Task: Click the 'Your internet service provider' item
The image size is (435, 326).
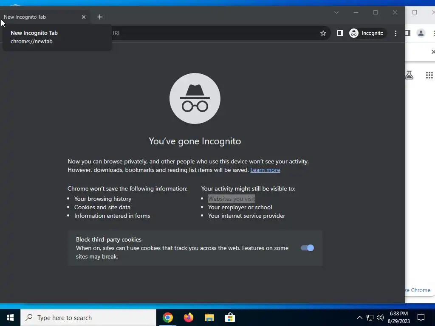Action: [247, 216]
